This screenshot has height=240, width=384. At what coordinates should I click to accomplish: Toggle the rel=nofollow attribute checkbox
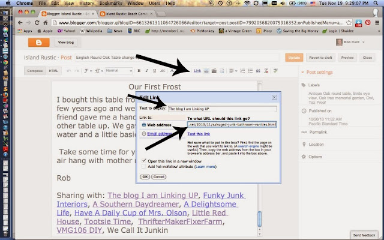click(144, 167)
